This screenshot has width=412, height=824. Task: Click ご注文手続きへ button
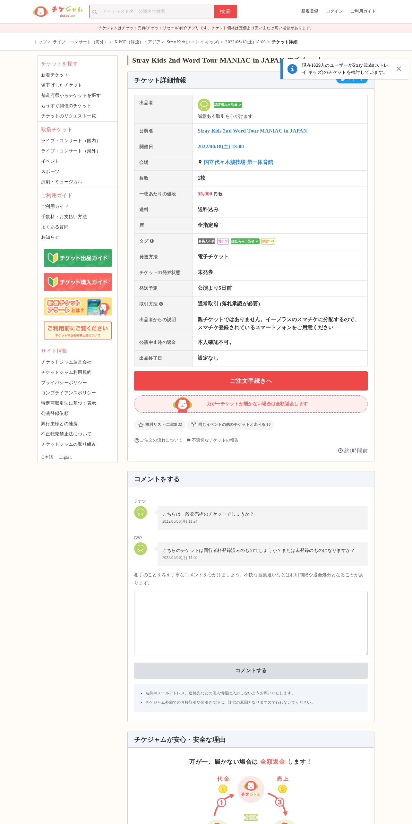click(x=251, y=381)
